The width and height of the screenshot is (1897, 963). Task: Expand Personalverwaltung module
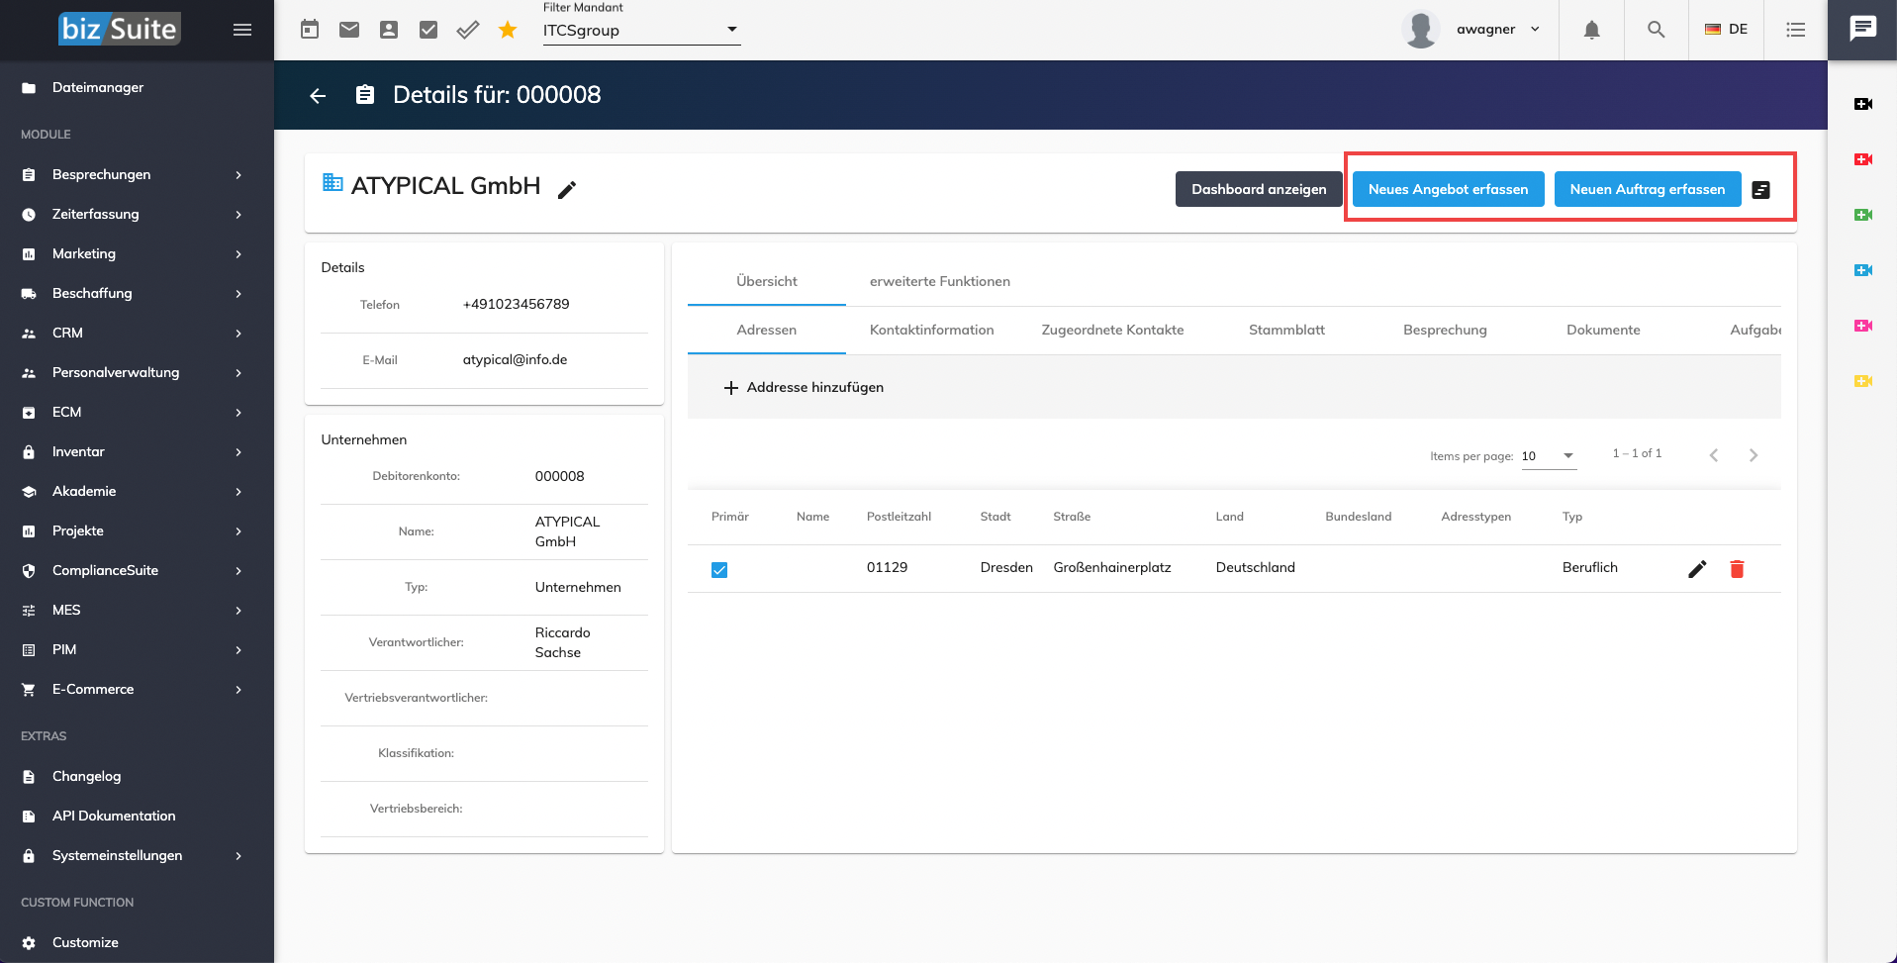(137, 372)
